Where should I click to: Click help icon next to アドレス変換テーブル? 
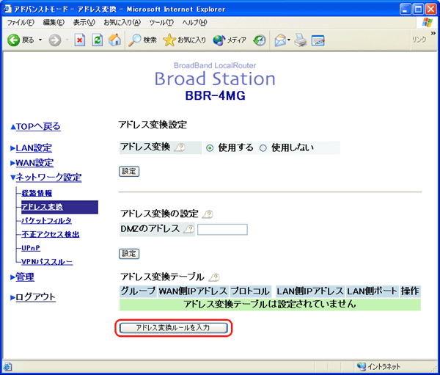pos(214,277)
